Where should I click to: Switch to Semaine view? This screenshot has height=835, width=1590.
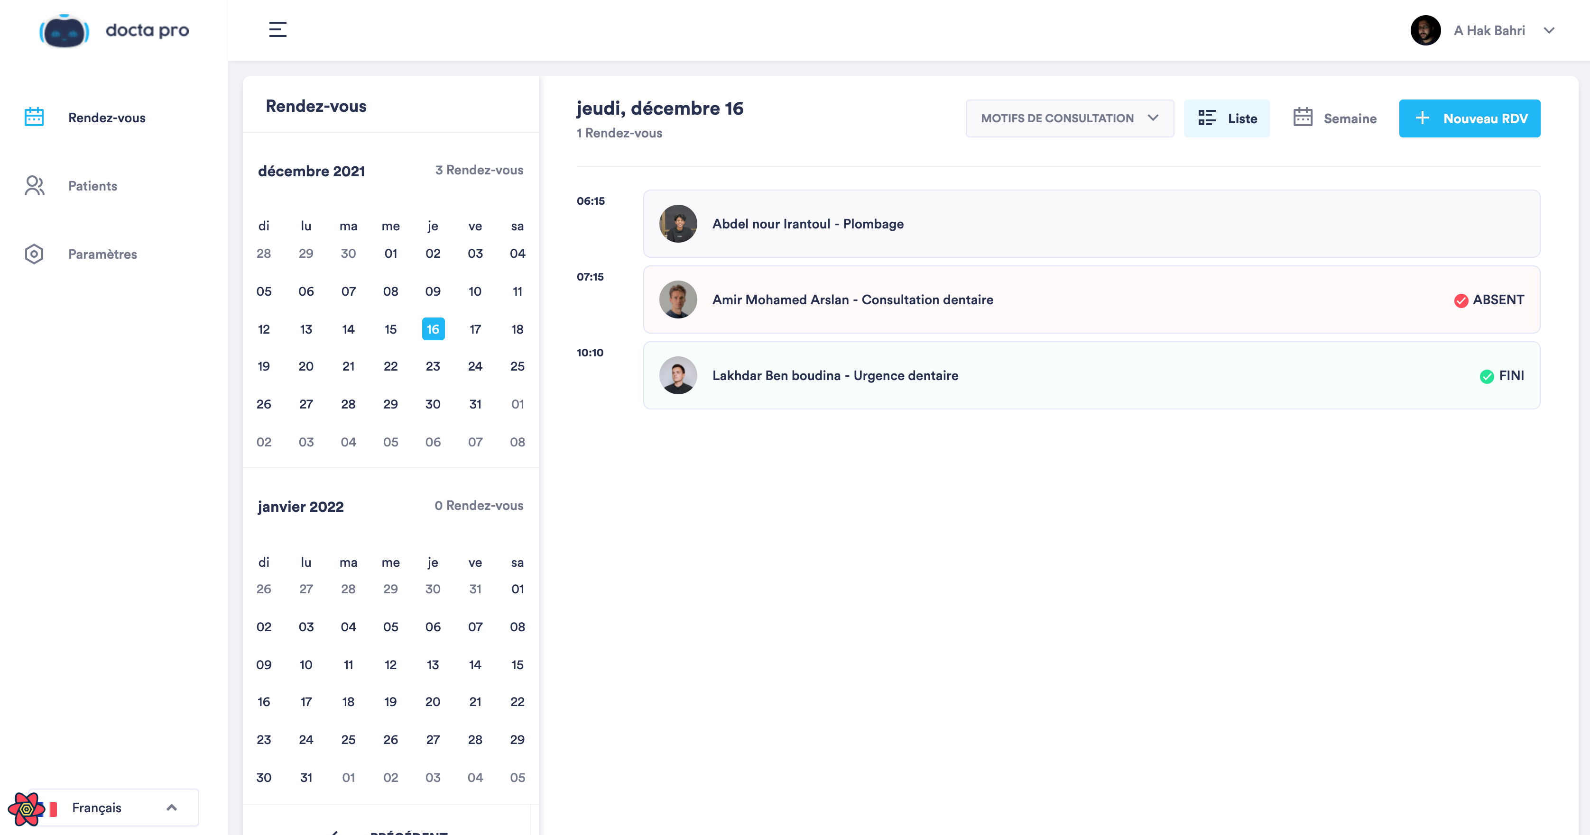(x=1334, y=118)
